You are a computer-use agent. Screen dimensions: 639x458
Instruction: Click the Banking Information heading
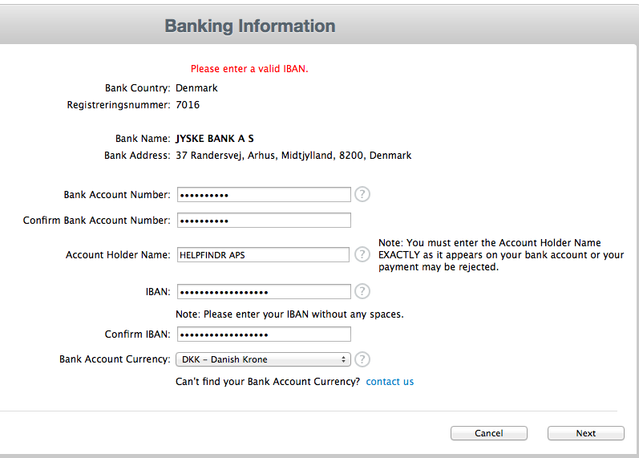click(250, 26)
